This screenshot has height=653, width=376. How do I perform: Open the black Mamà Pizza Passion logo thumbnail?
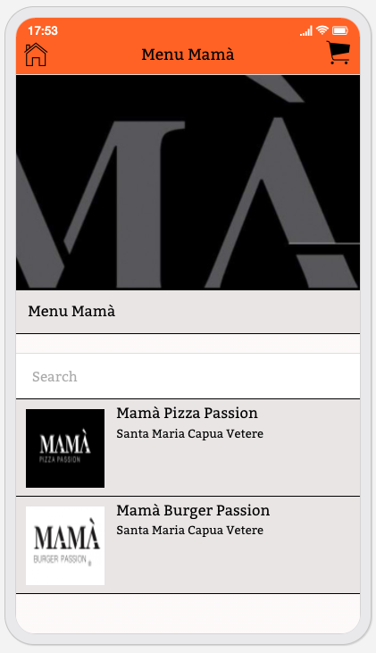(x=65, y=448)
